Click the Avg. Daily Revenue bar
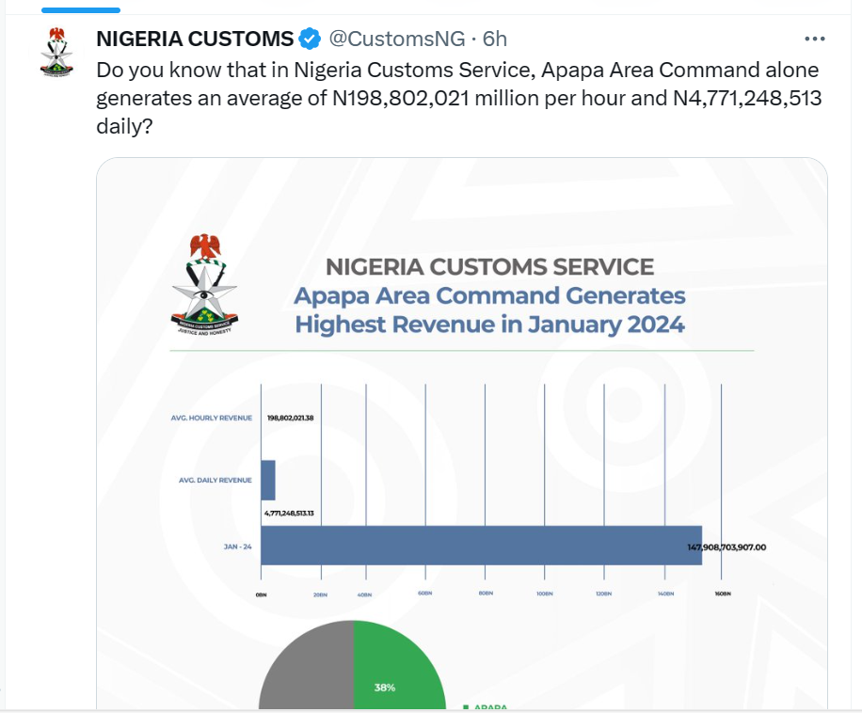 [x=268, y=480]
